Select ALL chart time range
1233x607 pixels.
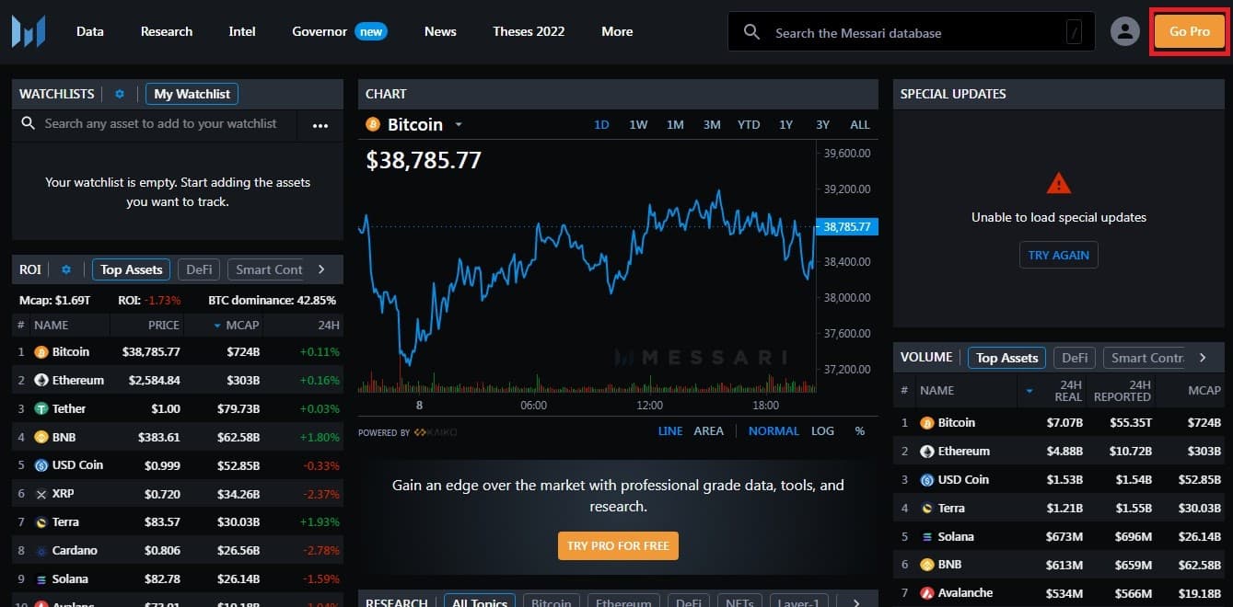click(x=859, y=125)
